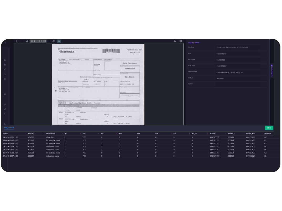Open the upload icon in the sidebar
282x211 pixels.
pos(5,60)
